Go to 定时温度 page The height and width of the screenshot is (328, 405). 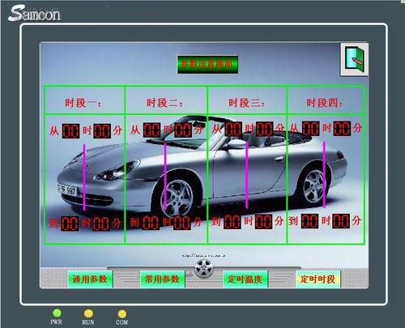[x=245, y=279]
